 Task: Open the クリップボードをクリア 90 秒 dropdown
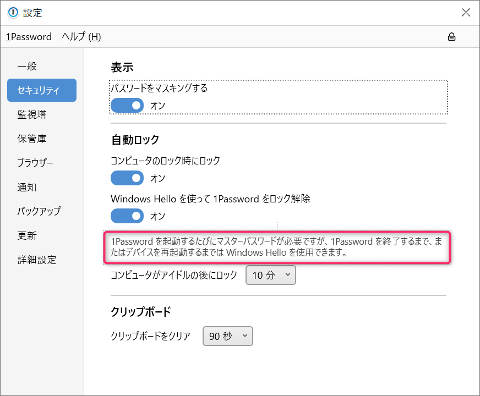228,336
